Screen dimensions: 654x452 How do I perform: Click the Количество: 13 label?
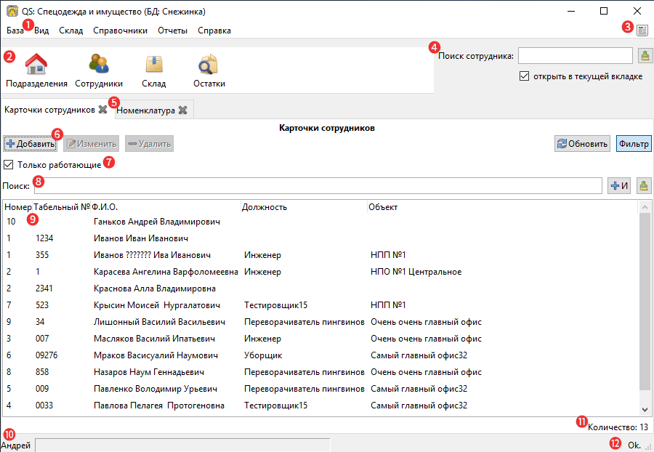coord(618,427)
